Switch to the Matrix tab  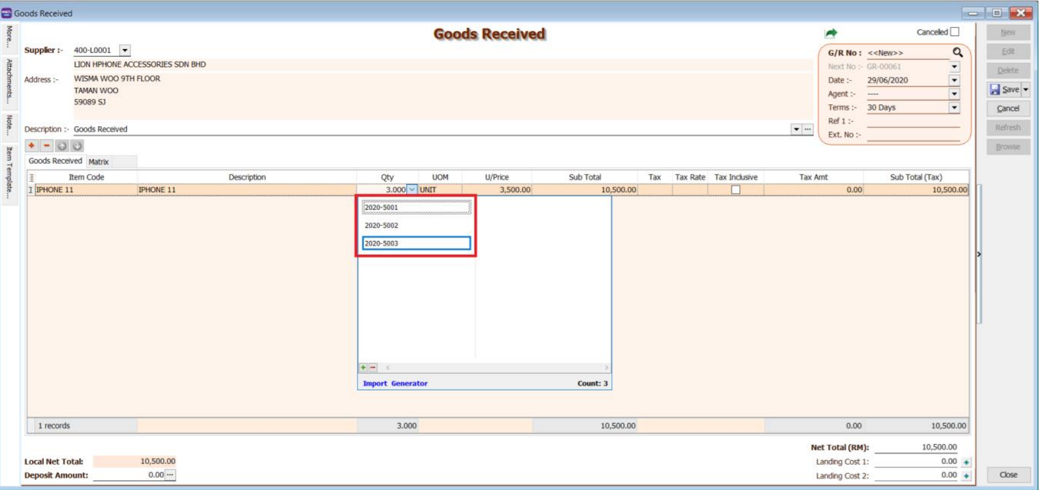click(x=98, y=162)
